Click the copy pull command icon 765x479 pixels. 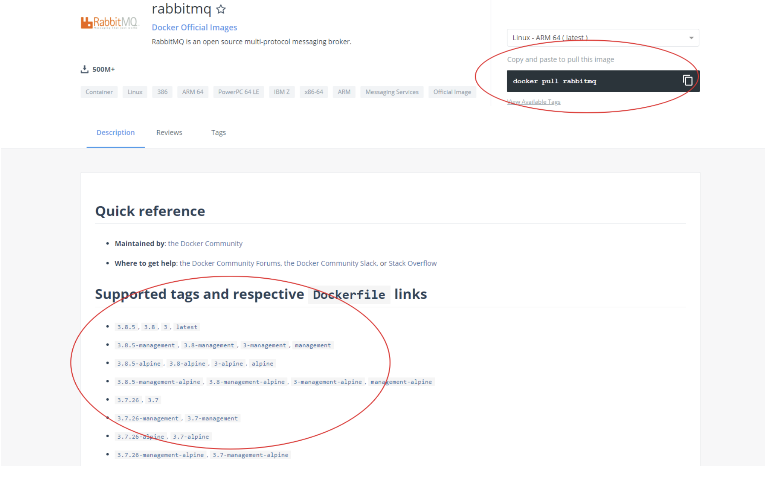pos(687,81)
